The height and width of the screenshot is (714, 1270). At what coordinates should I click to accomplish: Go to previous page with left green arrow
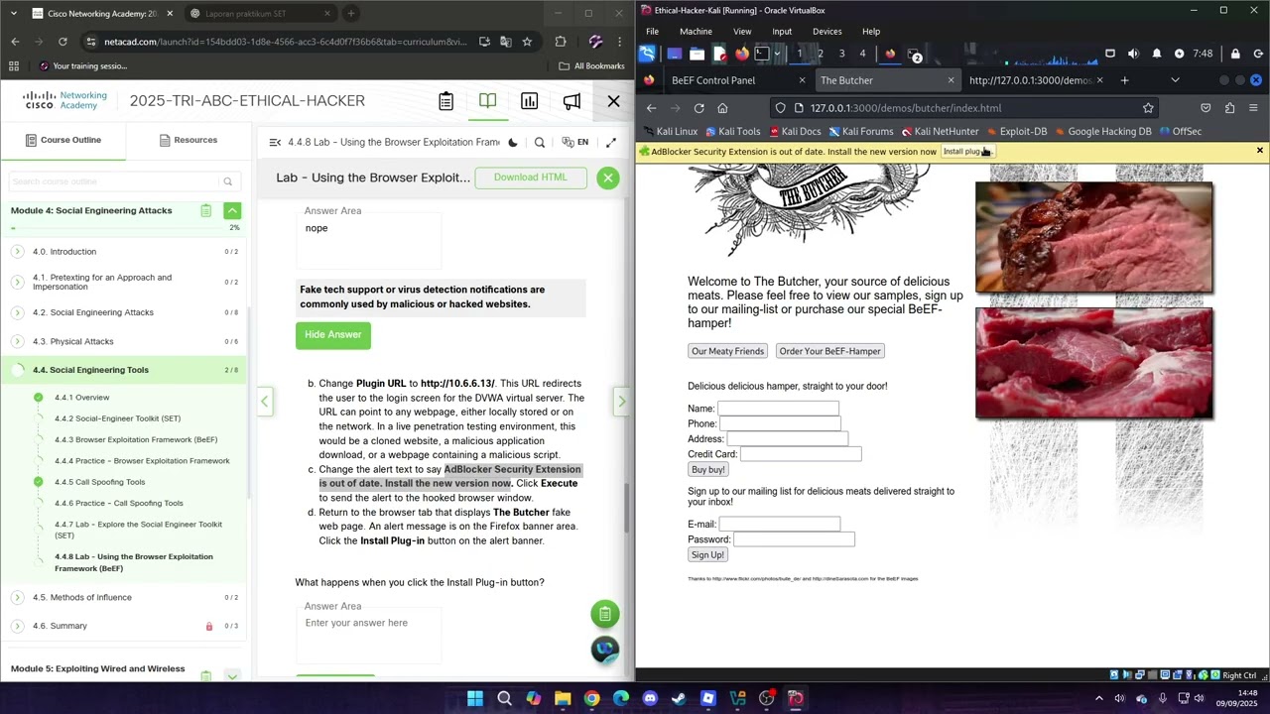(x=265, y=402)
